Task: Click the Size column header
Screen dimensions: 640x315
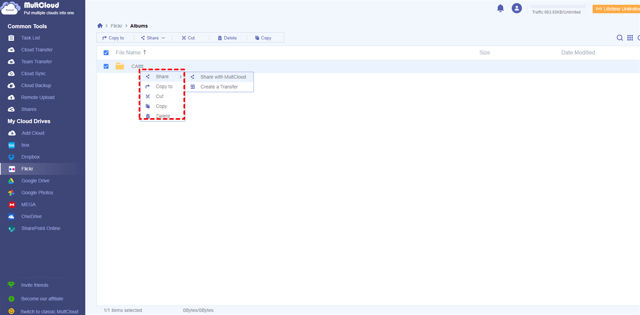Action: pyautogui.click(x=484, y=53)
